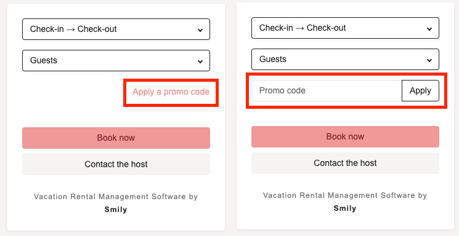This screenshot has height=236, width=459.
Task: Click Guests chevron above the Promo code field
Action: click(x=429, y=60)
